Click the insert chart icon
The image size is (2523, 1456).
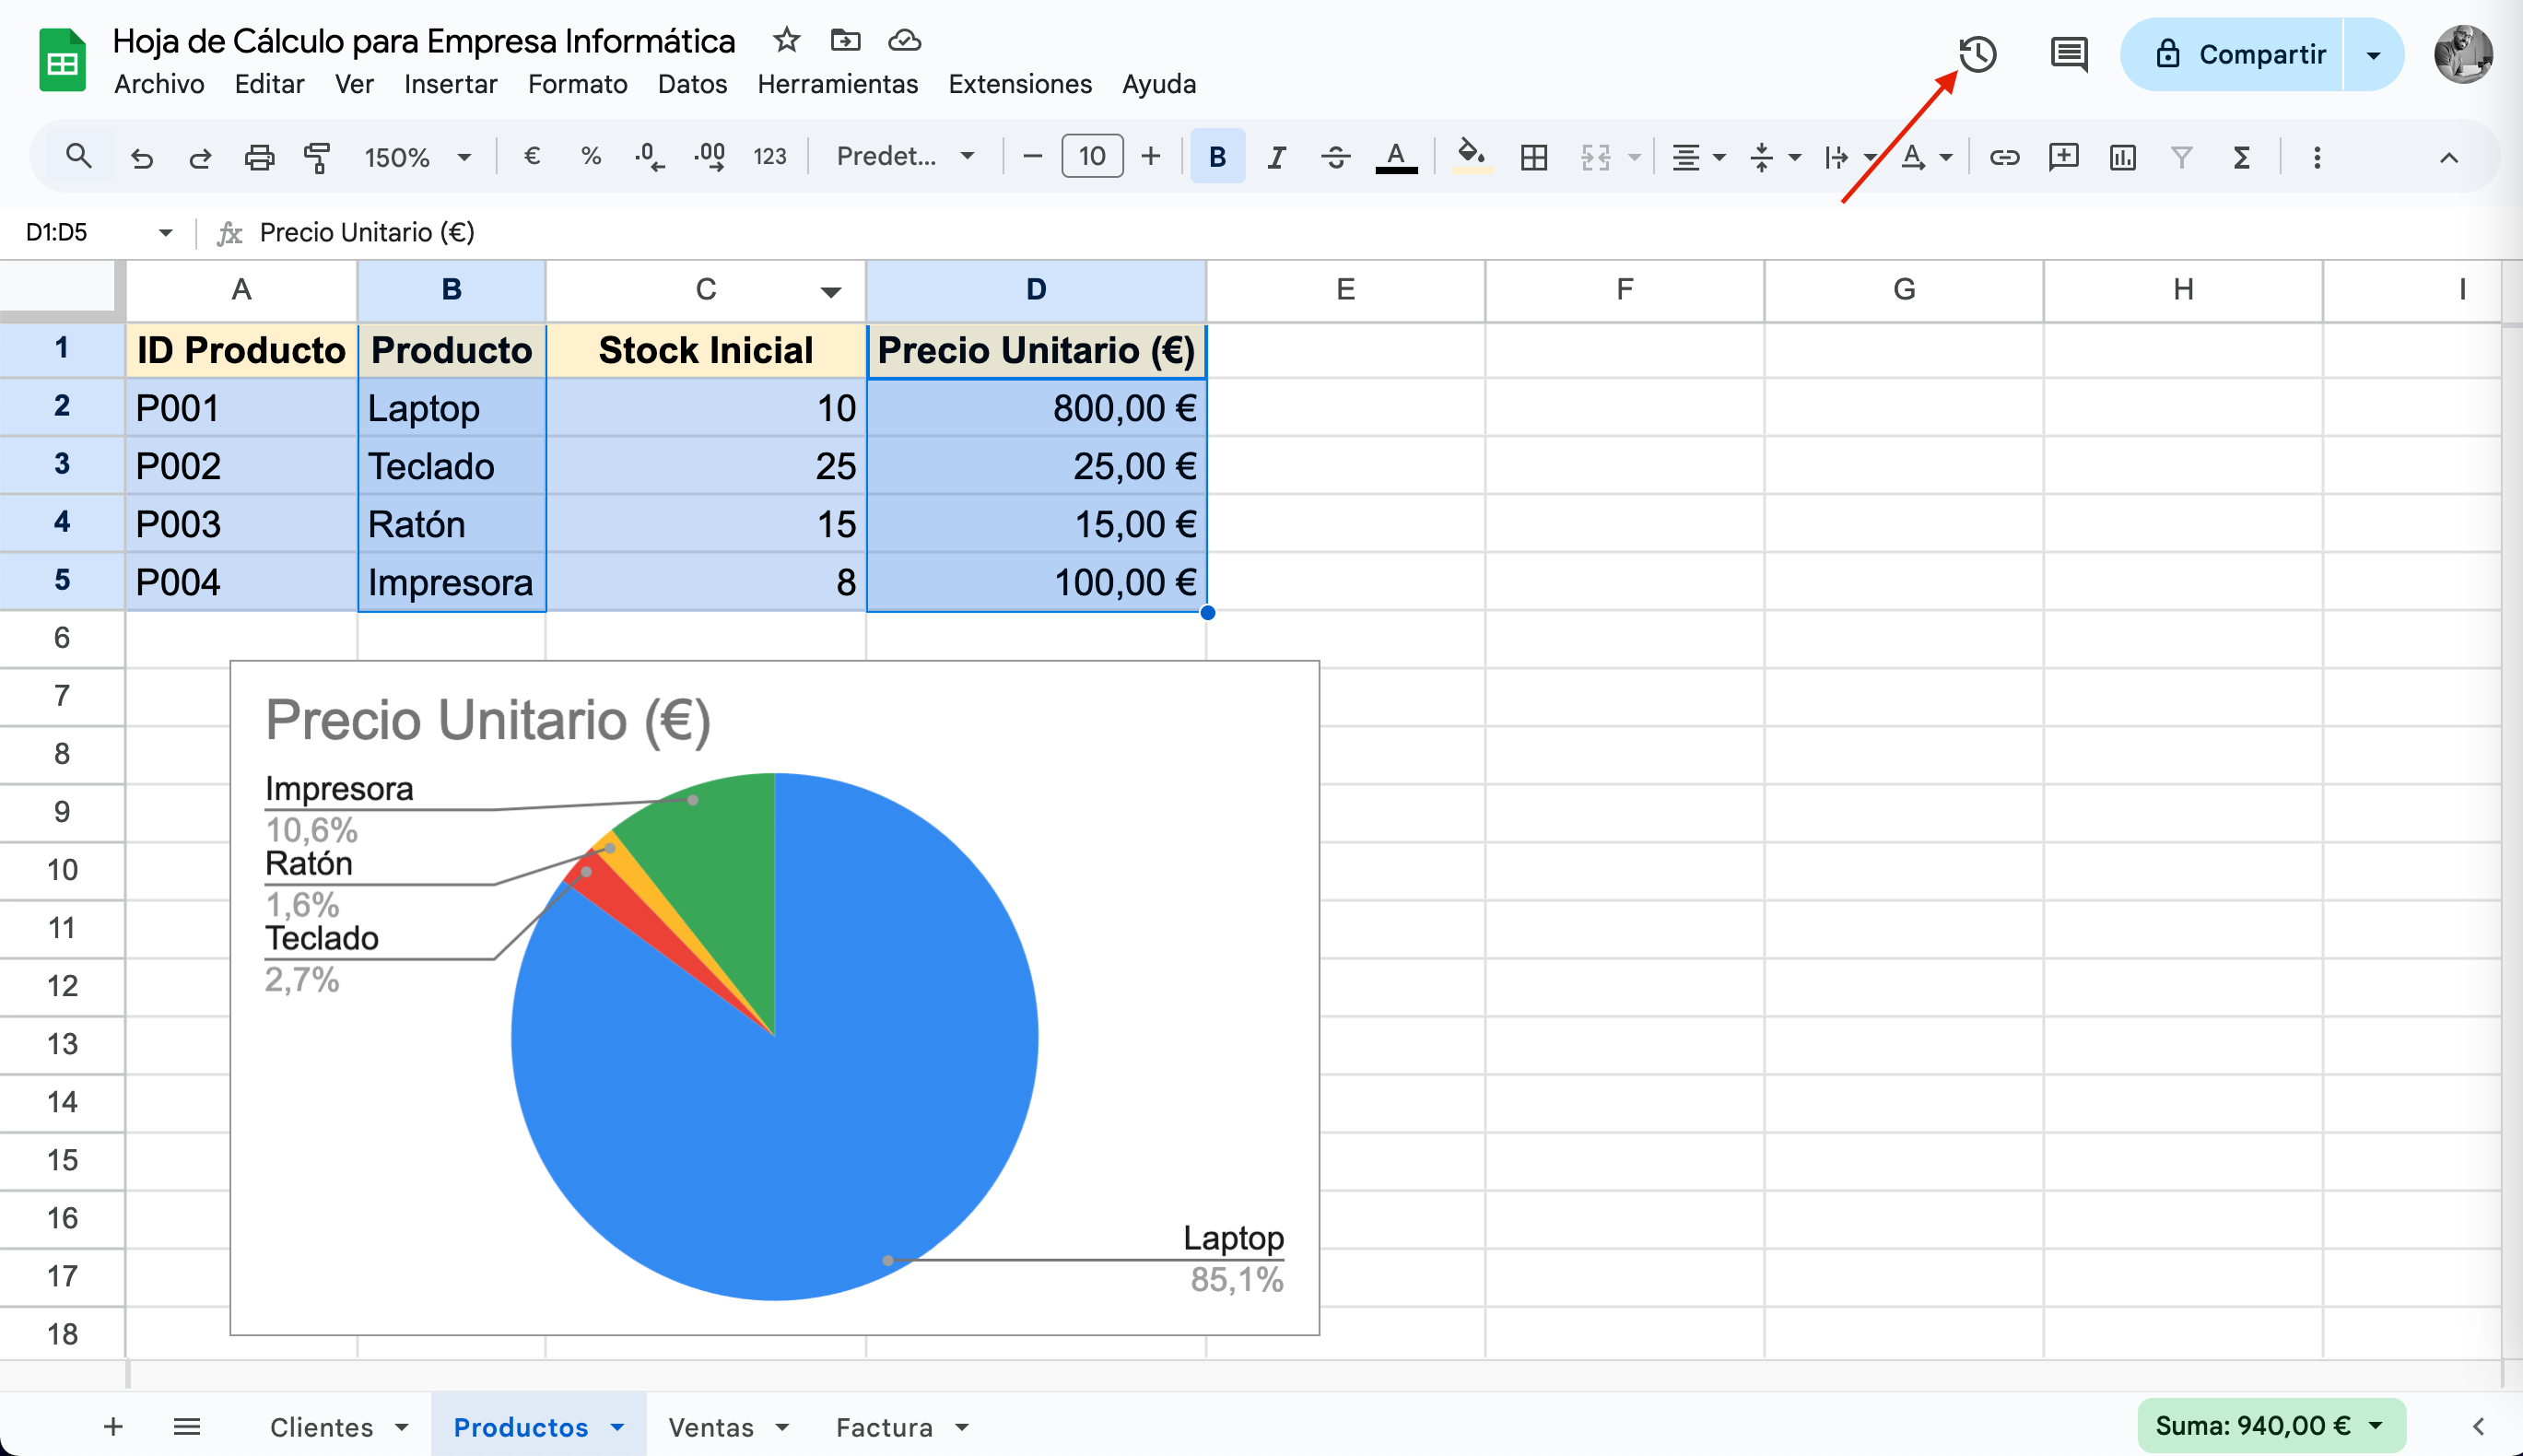pos(2122,157)
